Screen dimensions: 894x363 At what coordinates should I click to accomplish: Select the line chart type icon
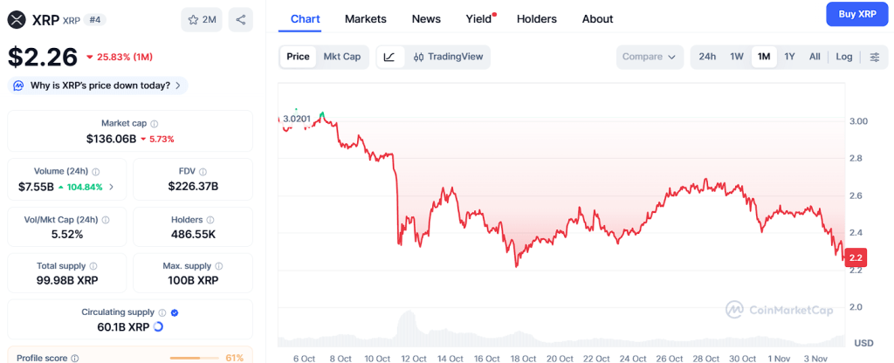tap(389, 57)
